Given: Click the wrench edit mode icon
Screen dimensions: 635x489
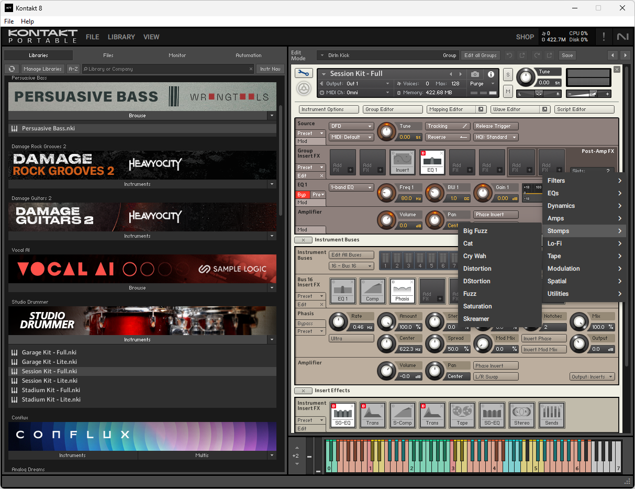Looking at the screenshot, I should point(303,73).
